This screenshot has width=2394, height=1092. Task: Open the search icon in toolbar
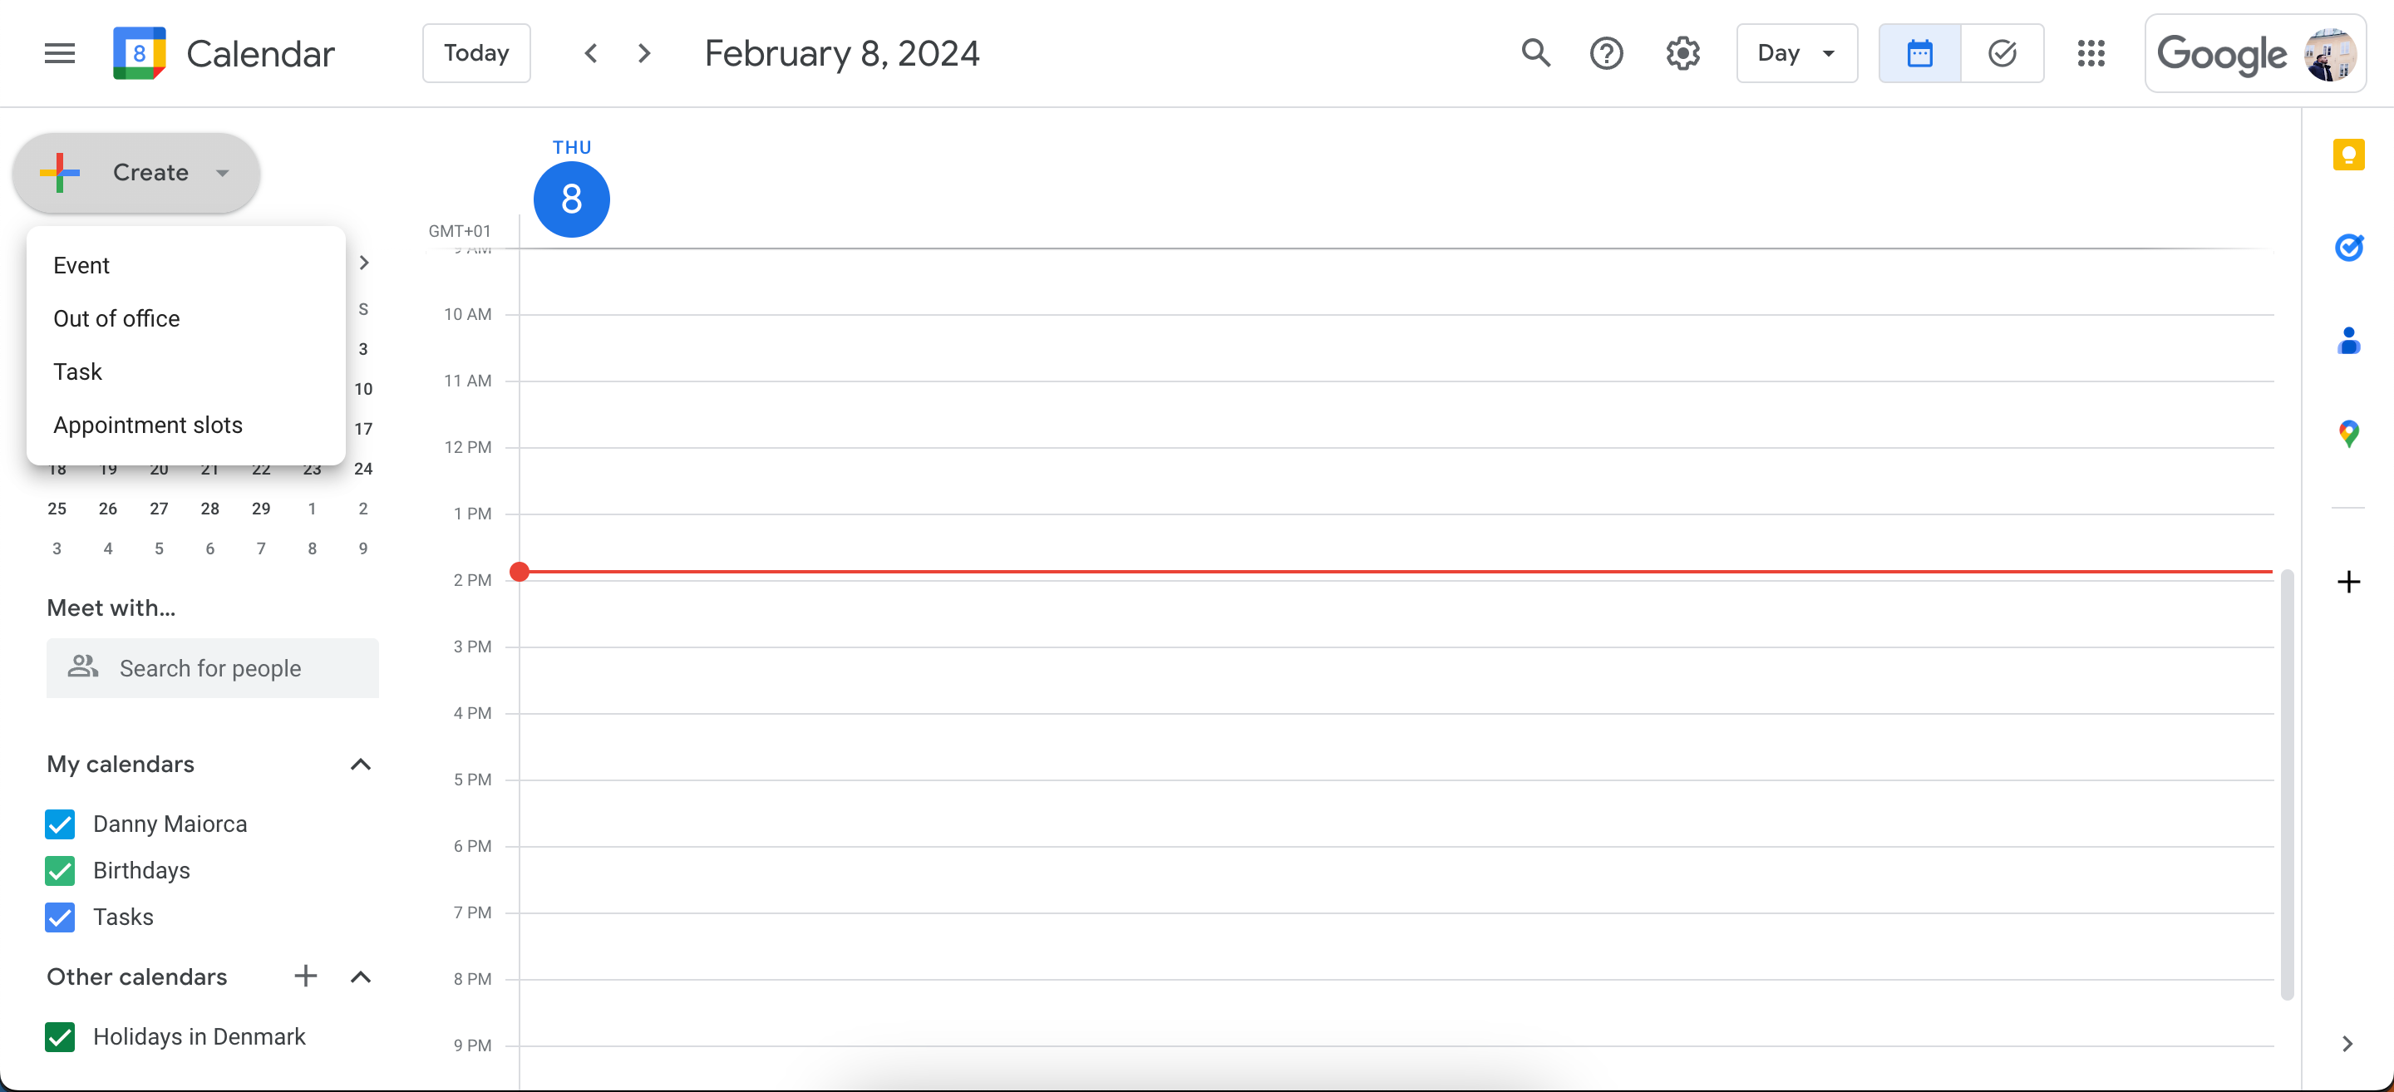1534,53
